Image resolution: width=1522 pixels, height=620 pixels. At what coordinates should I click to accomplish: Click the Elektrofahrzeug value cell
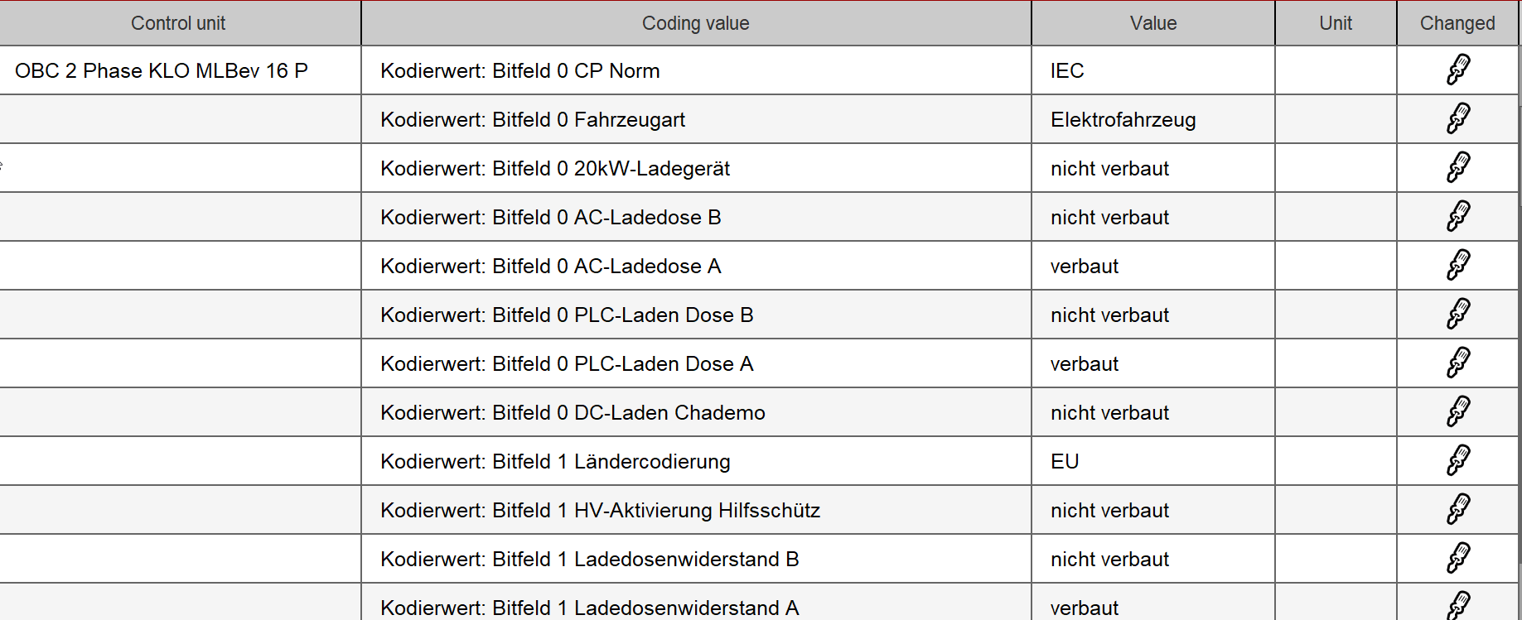[x=1123, y=120]
